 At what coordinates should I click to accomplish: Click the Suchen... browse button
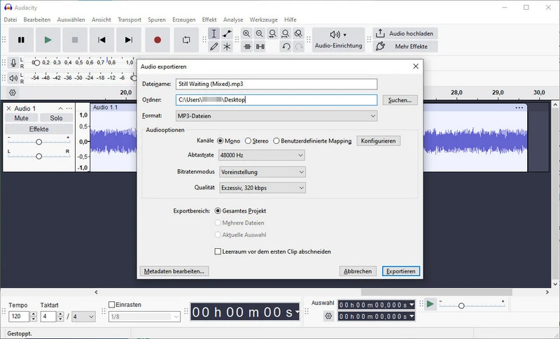(x=400, y=100)
